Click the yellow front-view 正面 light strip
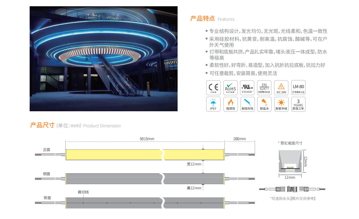 tap(113, 155)
